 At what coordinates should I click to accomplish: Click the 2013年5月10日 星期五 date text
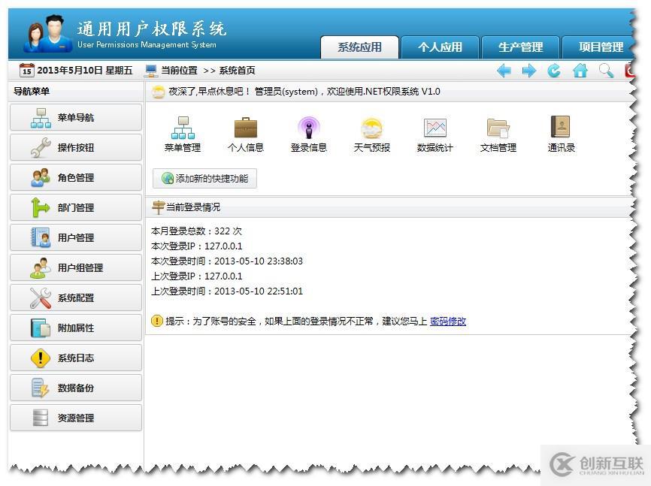[x=85, y=71]
